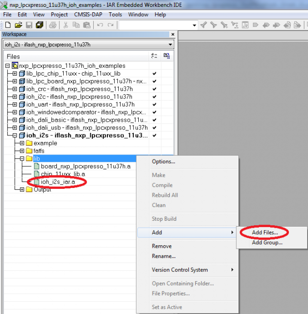The width and height of the screenshot is (308, 314).
Task: Toggle checkmark for ioh_i2c project
Action: click(x=154, y=97)
